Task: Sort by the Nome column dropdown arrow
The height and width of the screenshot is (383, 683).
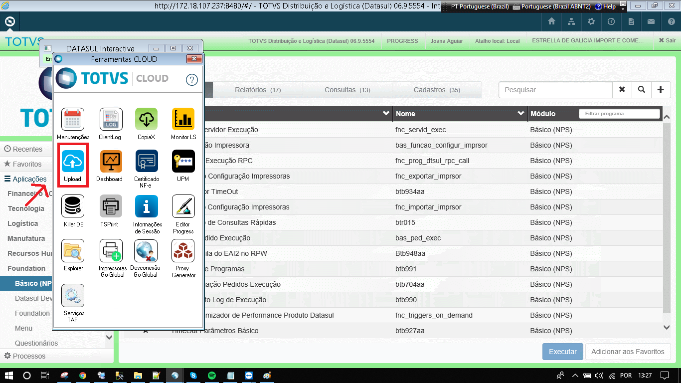Action: click(x=521, y=113)
